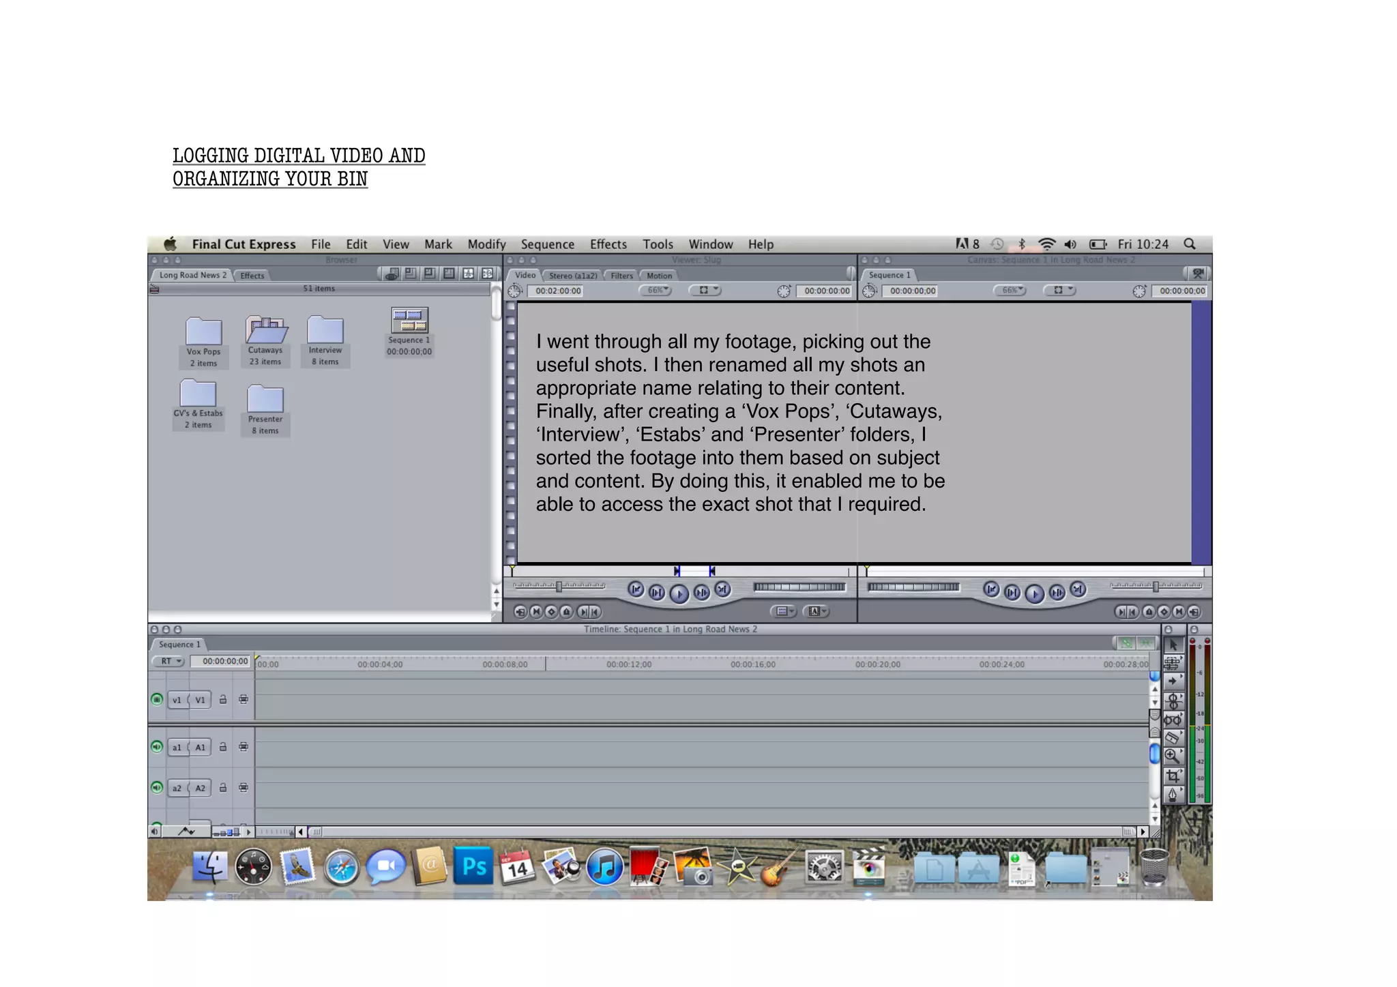The width and height of the screenshot is (1397, 987).
Task: Open Photoshop from the Dock
Action: click(x=474, y=866)
